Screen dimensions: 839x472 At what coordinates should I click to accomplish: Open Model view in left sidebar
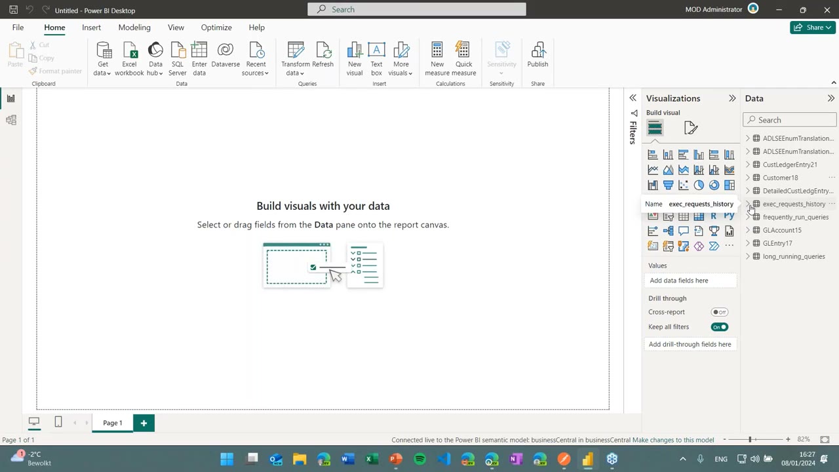[x=10, y=120]
